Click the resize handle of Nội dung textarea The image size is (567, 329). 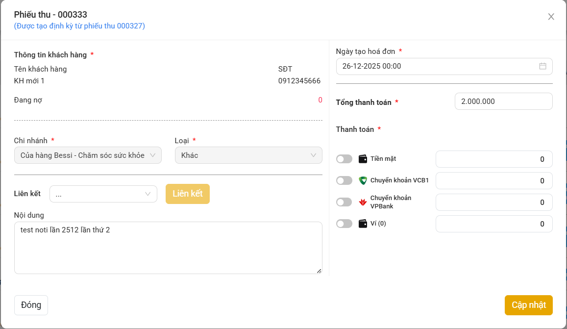(x=319, y=270)
